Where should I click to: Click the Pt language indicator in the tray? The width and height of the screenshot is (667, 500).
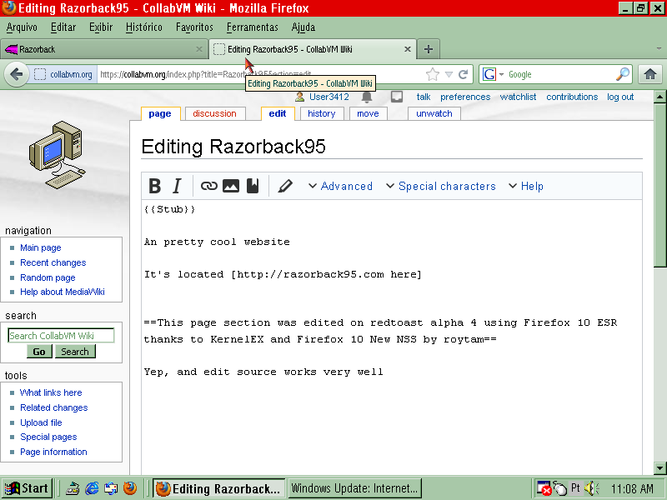(x=575, y=487)
